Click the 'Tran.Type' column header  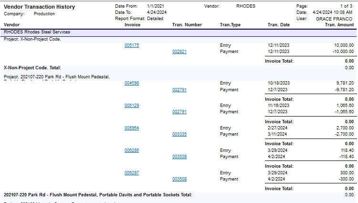(x=230, y=25)
